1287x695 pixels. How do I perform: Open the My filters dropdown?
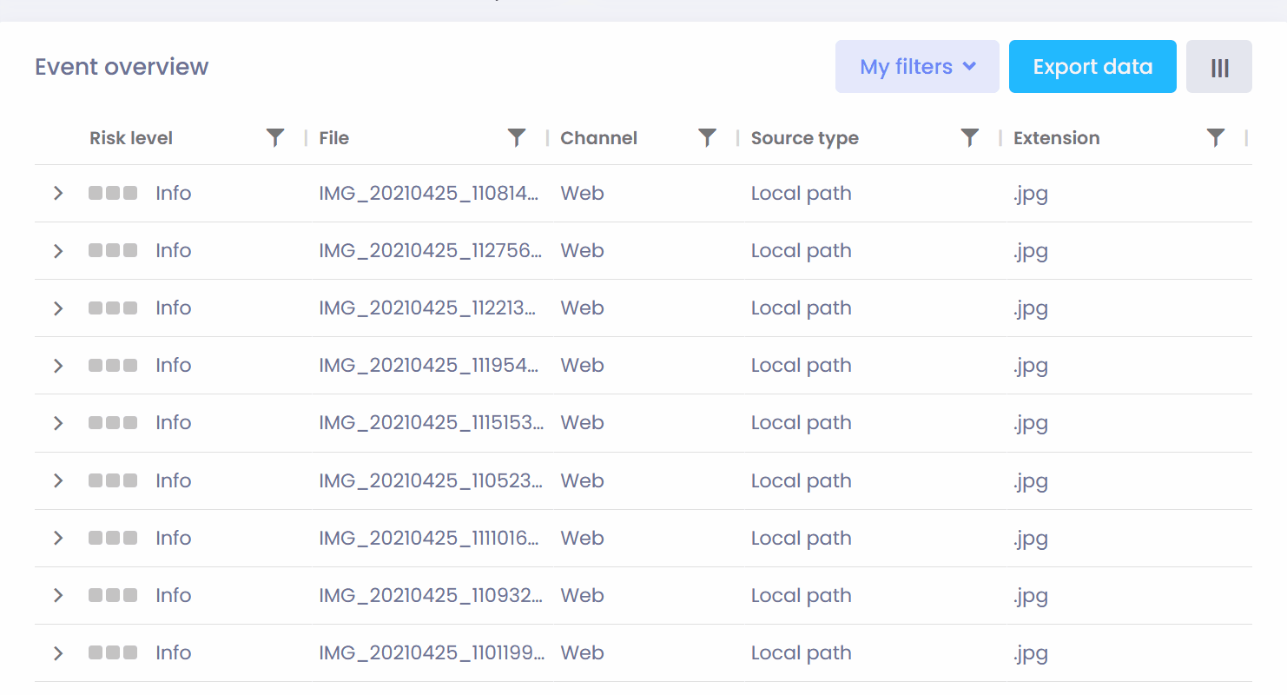pos(917,67)
